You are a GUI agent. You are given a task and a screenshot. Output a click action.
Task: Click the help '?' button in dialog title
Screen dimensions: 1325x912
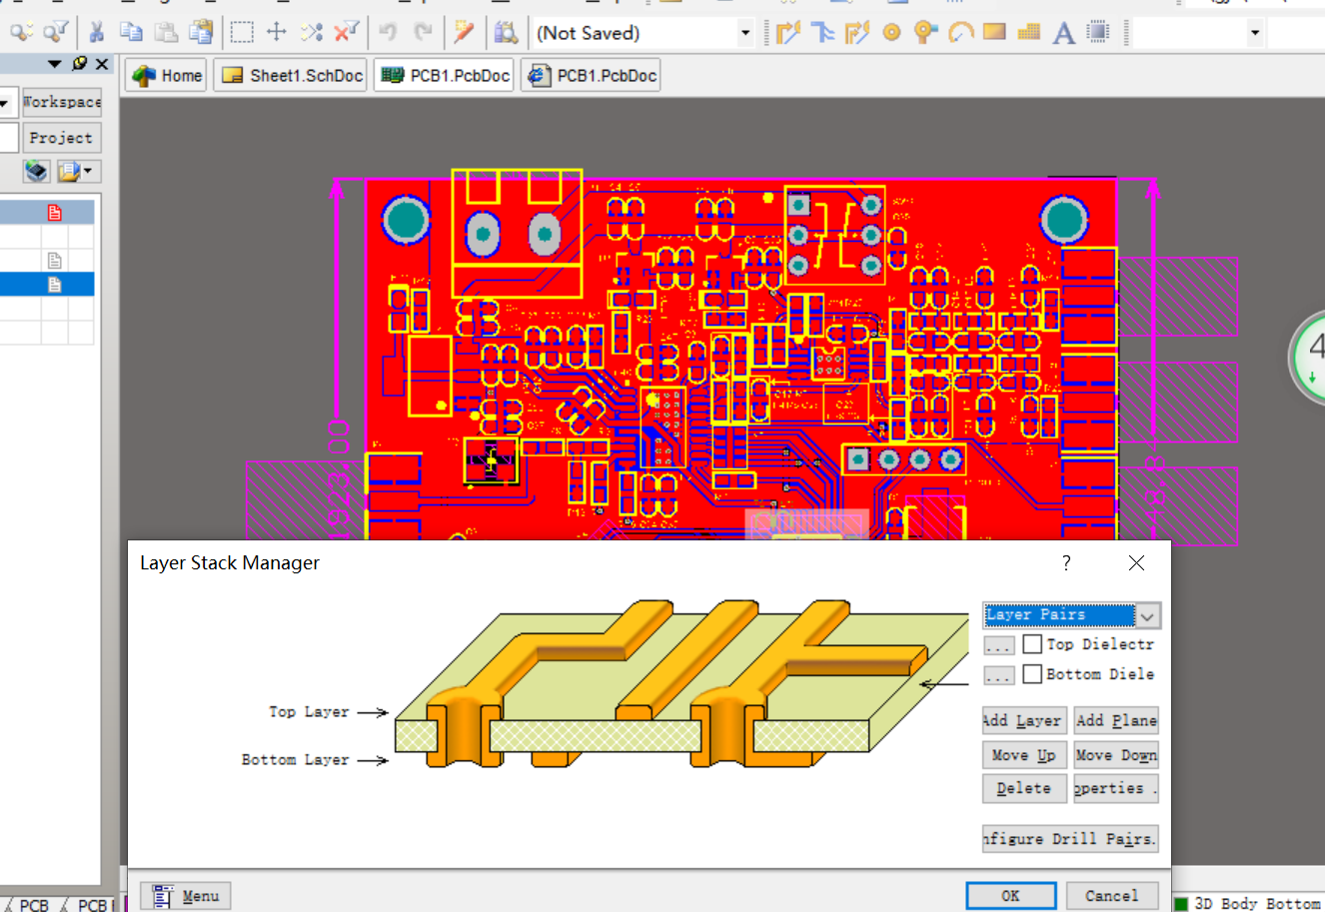pyautogui.click(x=1066, y=562)
